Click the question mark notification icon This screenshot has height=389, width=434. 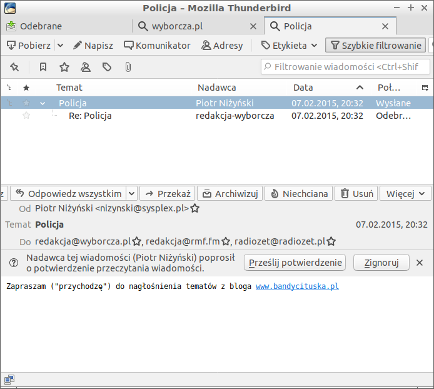pyautogui.click(x=14, y=263)
